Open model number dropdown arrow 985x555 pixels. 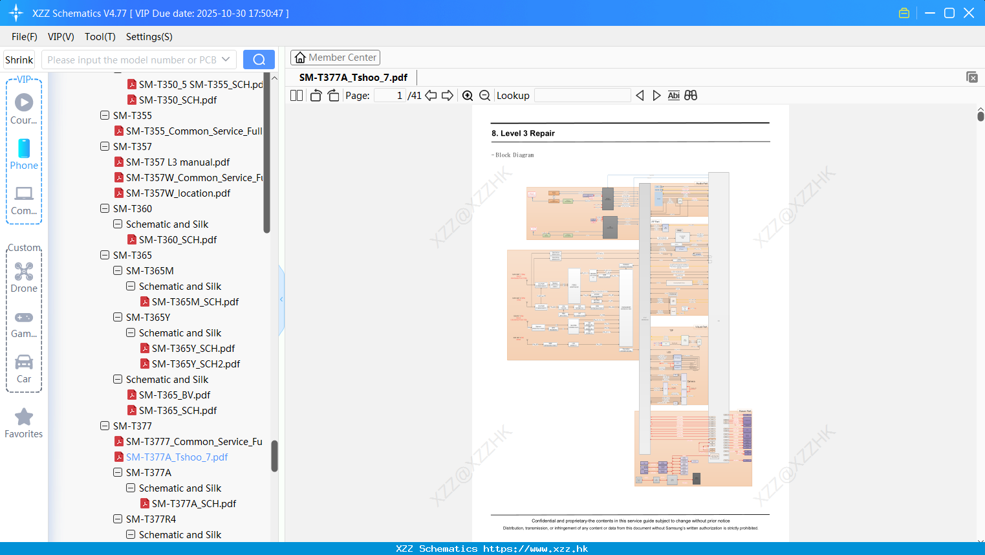pyautogui.click(x=226, y=60)
